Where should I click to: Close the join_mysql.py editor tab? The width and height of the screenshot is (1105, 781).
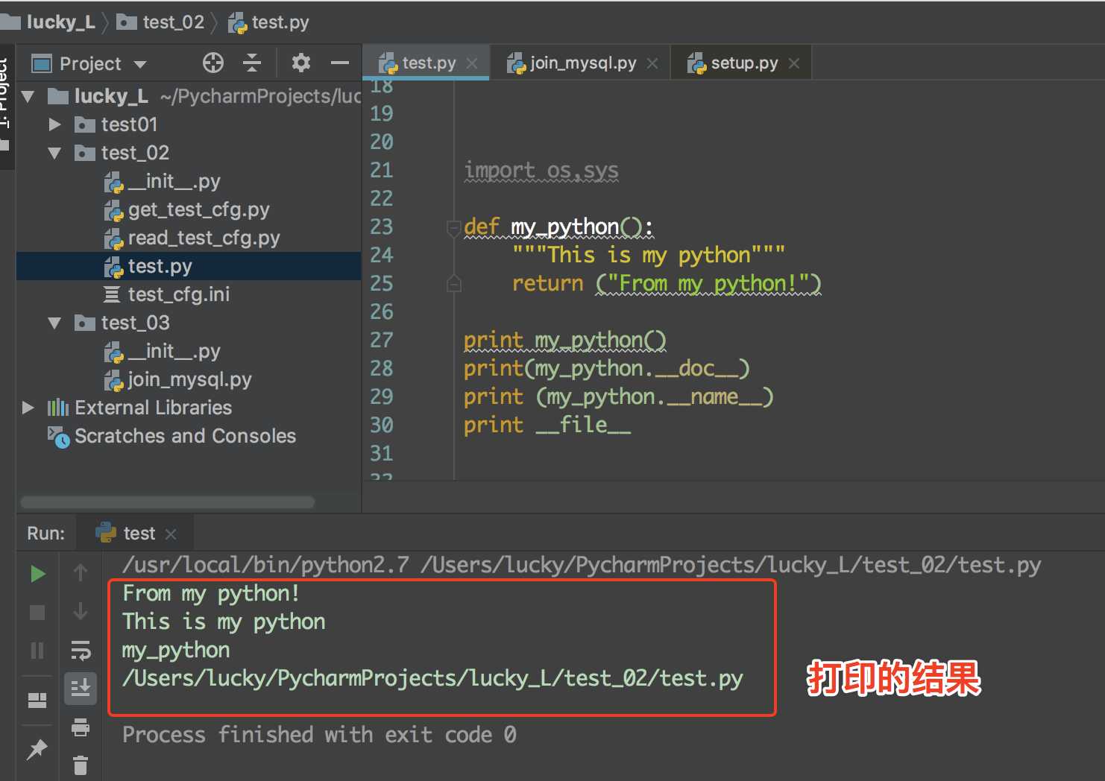(652, 63)
